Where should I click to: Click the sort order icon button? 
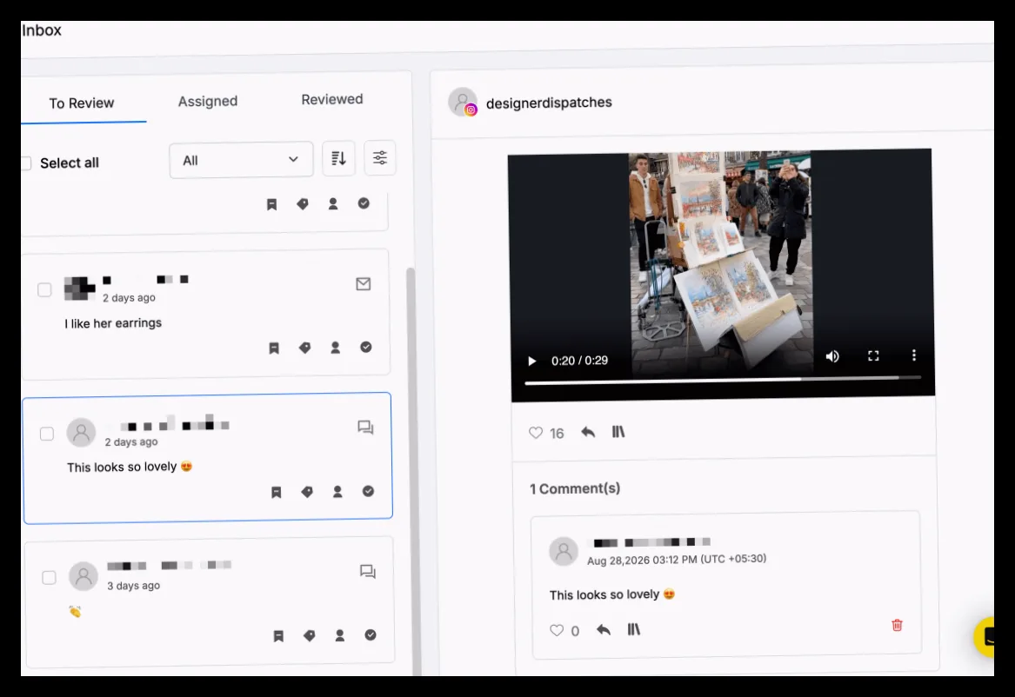(x=338, y=158)
